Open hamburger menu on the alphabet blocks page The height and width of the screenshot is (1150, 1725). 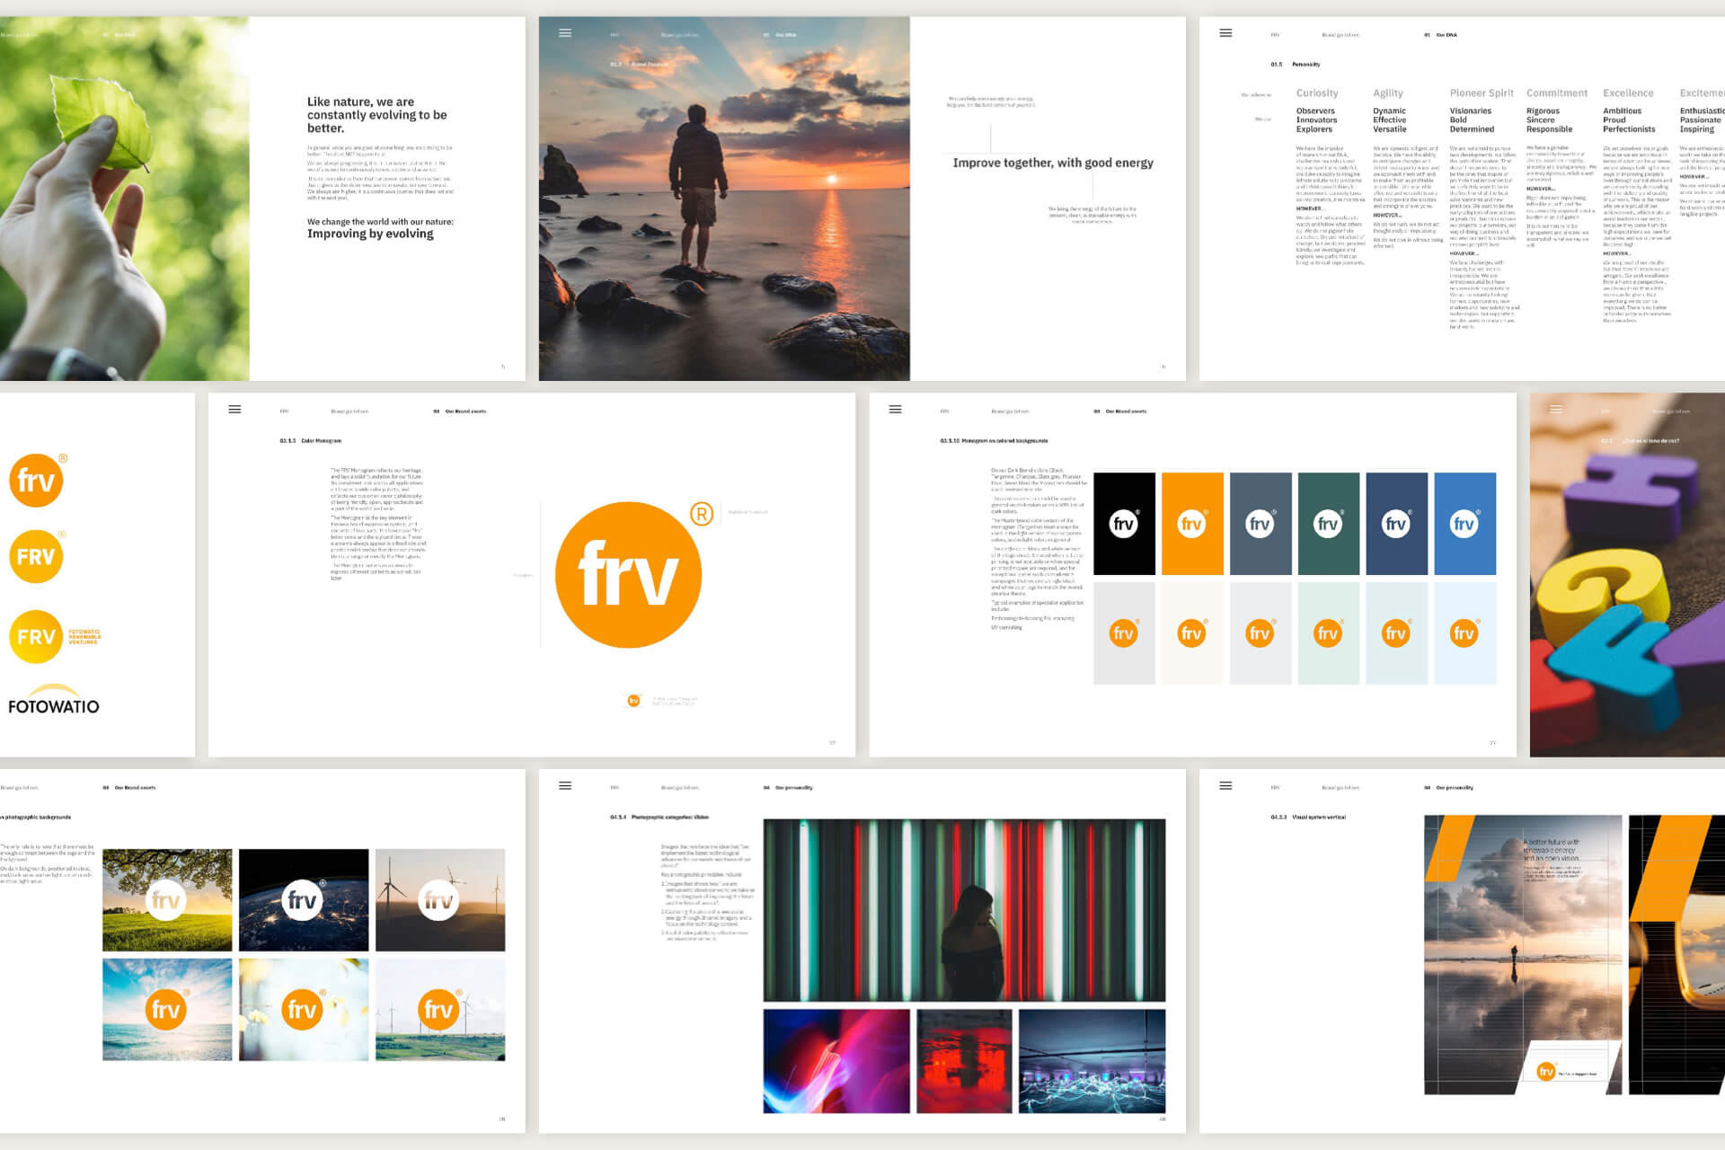pos(1555,410)
